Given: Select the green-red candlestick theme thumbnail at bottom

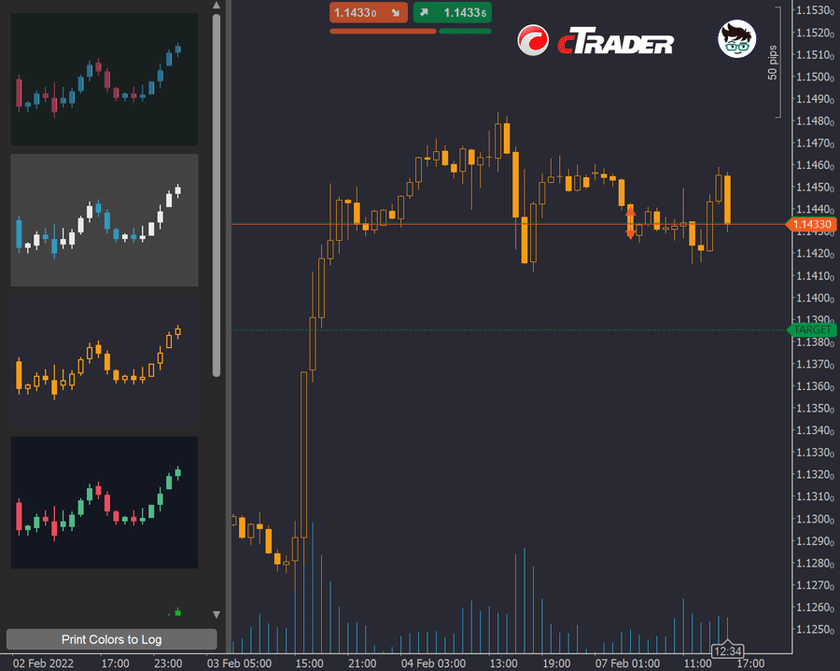Looking at the screenshot, I should pyautogui.click(x=104, y=503).
